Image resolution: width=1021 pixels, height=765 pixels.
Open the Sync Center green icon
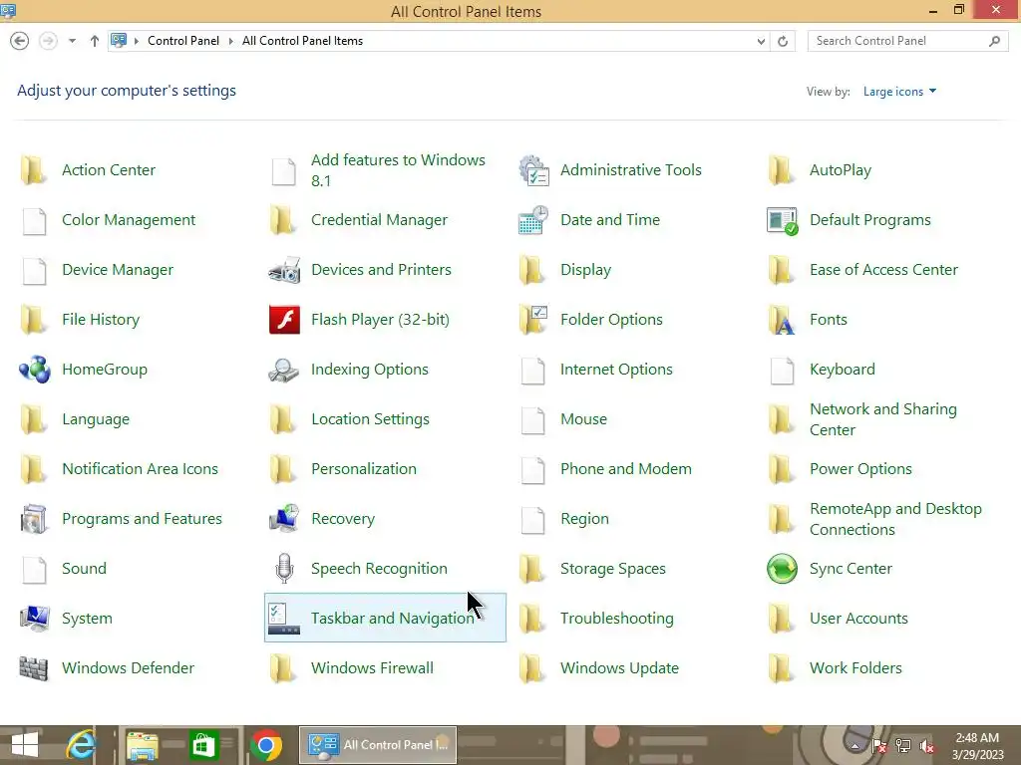[x=782, y=569]
